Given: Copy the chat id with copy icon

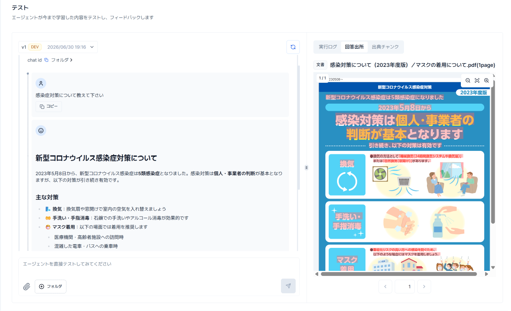Looking at the screenshot, I should point(46,60).
